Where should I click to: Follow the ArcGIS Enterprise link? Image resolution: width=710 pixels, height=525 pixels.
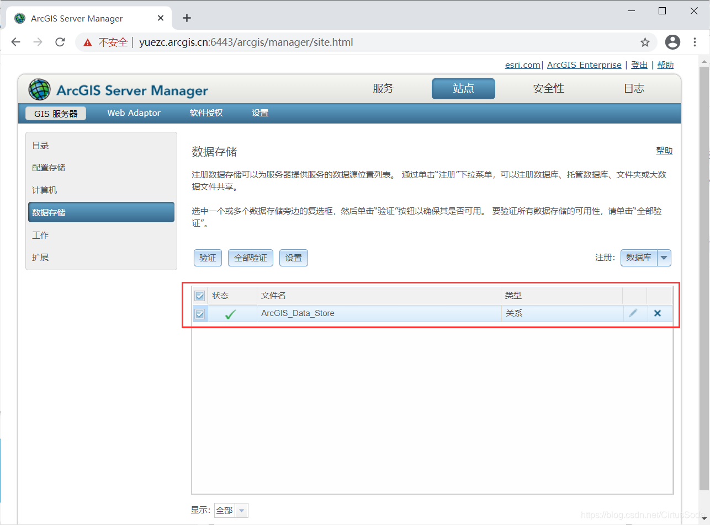pyautogui.click(x=584, y=65)
